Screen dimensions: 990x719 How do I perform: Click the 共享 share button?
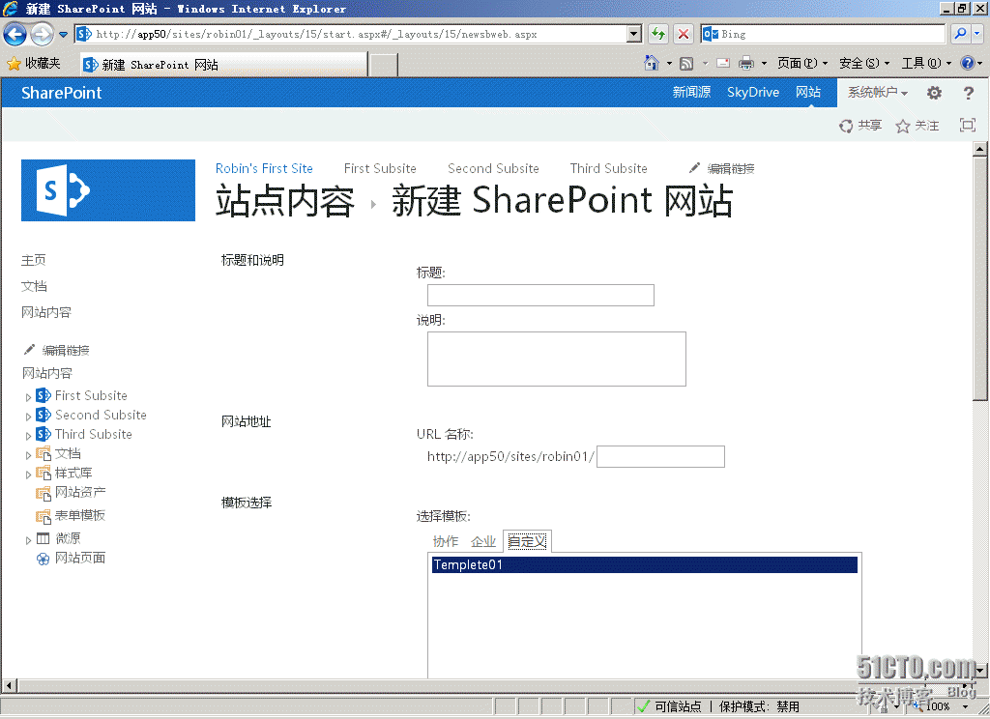point(859,126)
